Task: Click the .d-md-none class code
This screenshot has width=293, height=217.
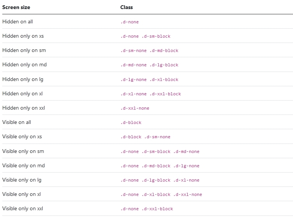Action: [186, 151]
